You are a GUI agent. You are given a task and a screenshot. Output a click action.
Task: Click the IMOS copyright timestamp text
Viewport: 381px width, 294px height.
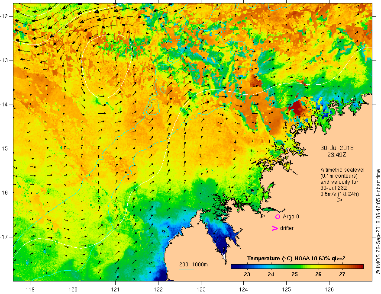pos(378,222)
